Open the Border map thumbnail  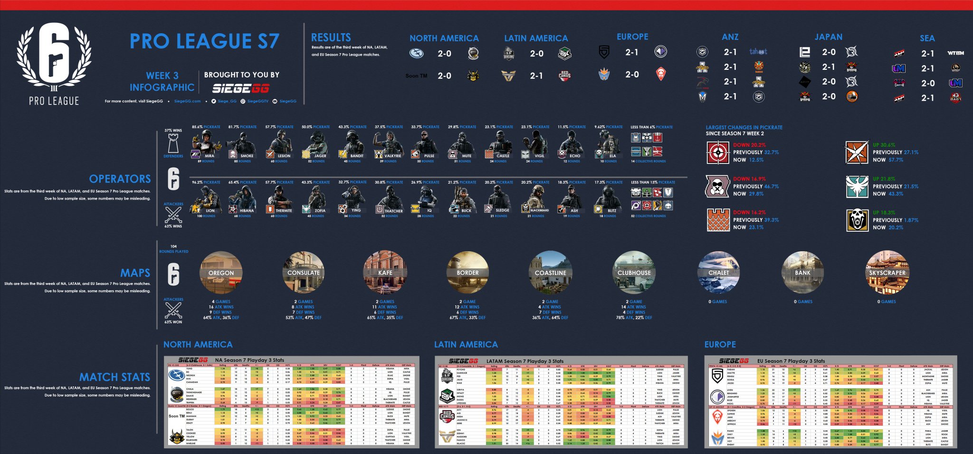pyautogui.click(x=467, y=273)
